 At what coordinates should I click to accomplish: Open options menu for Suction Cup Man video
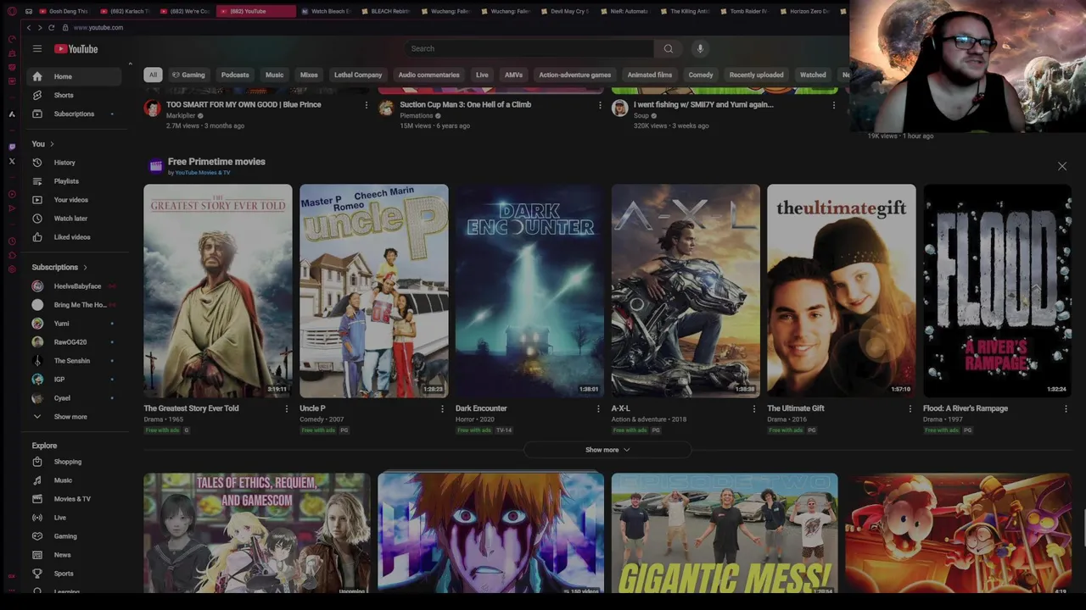(x=600, y=105)
